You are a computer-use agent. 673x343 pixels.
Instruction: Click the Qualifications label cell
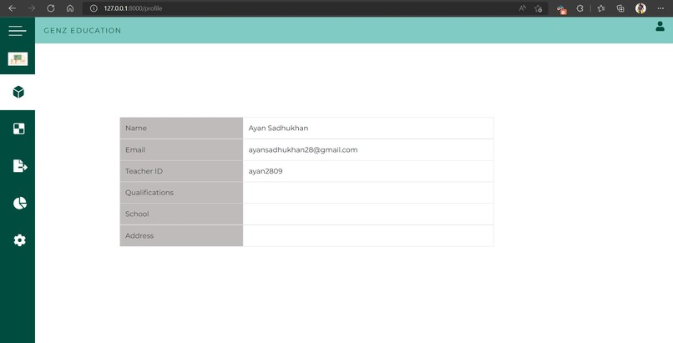tap(181, 193)
